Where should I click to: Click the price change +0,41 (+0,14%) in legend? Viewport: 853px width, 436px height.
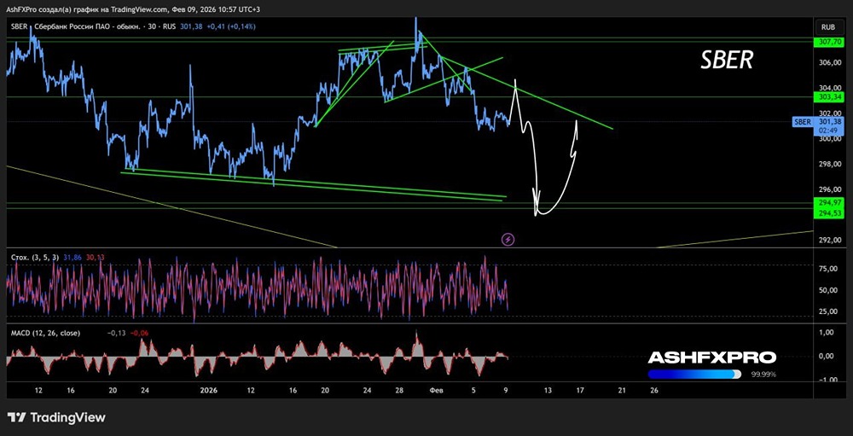[233, 26]
